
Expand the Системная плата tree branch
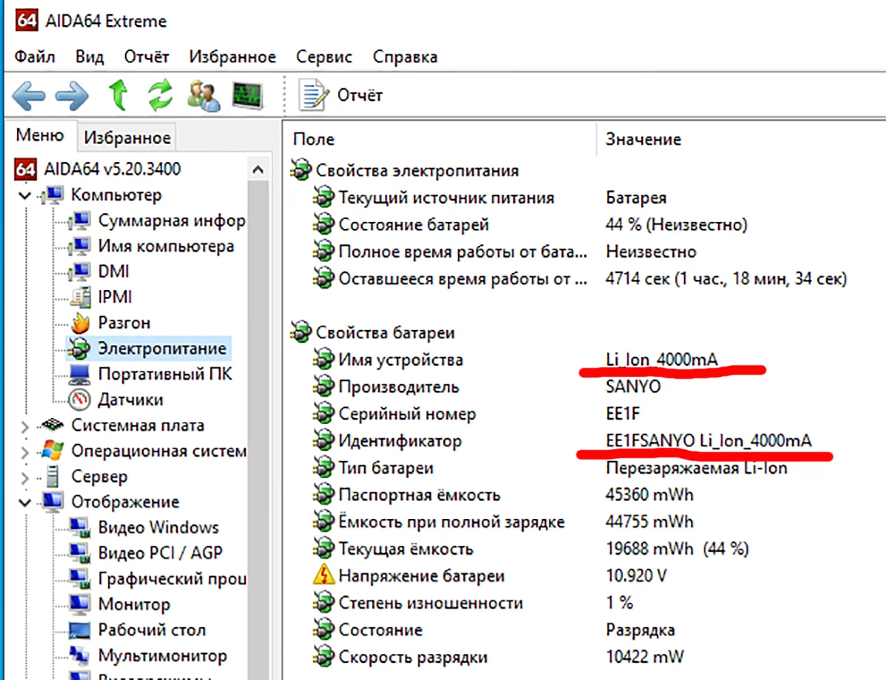pyautogui.click(x=25, y=426)
